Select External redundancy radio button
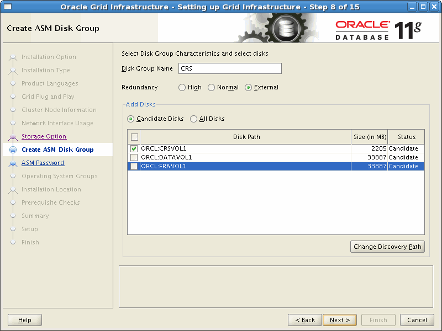Image resolution: width=442 pixels, height=331 pixels. point(248,88)
